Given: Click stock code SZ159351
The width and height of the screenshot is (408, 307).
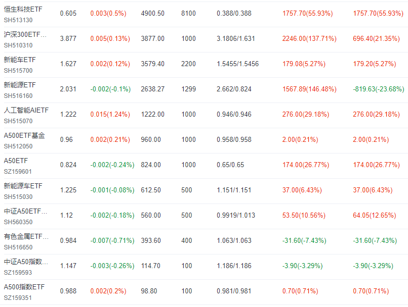Looking at the screenshot, I should [x=18, y=297].
